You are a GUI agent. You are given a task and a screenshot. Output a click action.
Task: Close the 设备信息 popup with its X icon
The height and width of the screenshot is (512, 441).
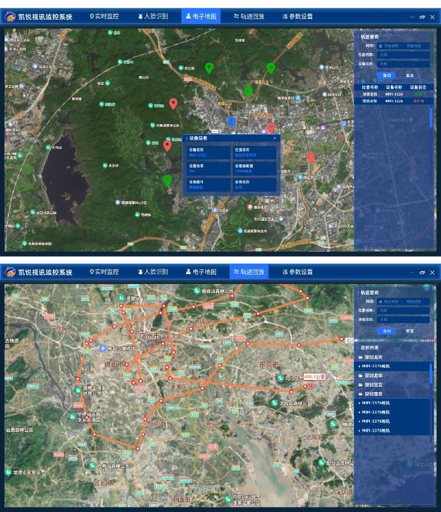pos(274,138)
